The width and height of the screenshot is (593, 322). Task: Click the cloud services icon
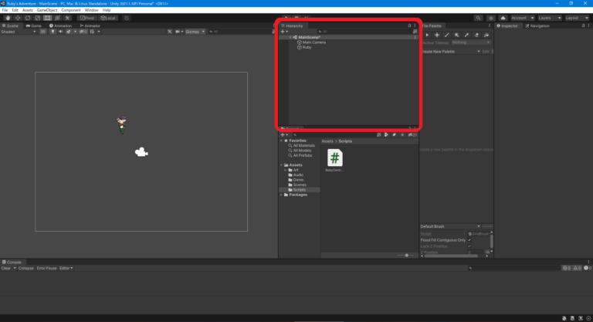[503, 18]
